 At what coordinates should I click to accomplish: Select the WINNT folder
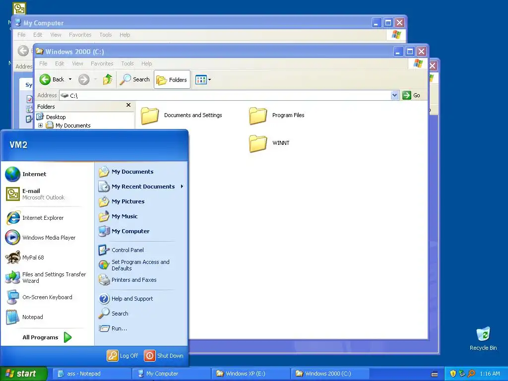click(x=269, y=143)
